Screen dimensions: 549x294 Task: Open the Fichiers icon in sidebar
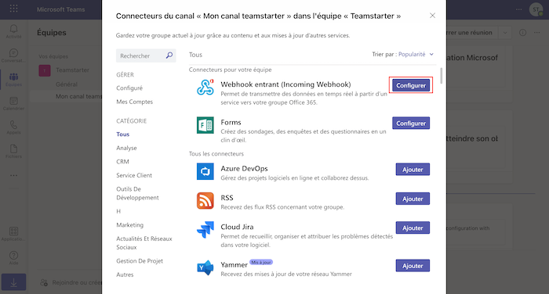pos(13,151)
